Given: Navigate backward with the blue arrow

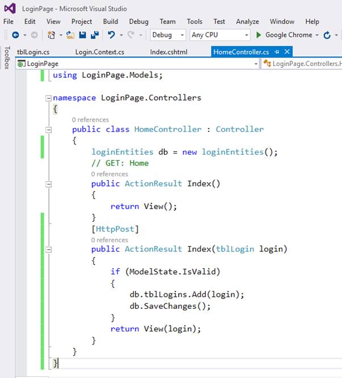Looking at the screenshot, I should pyautogui.click(x=15, y=35).
